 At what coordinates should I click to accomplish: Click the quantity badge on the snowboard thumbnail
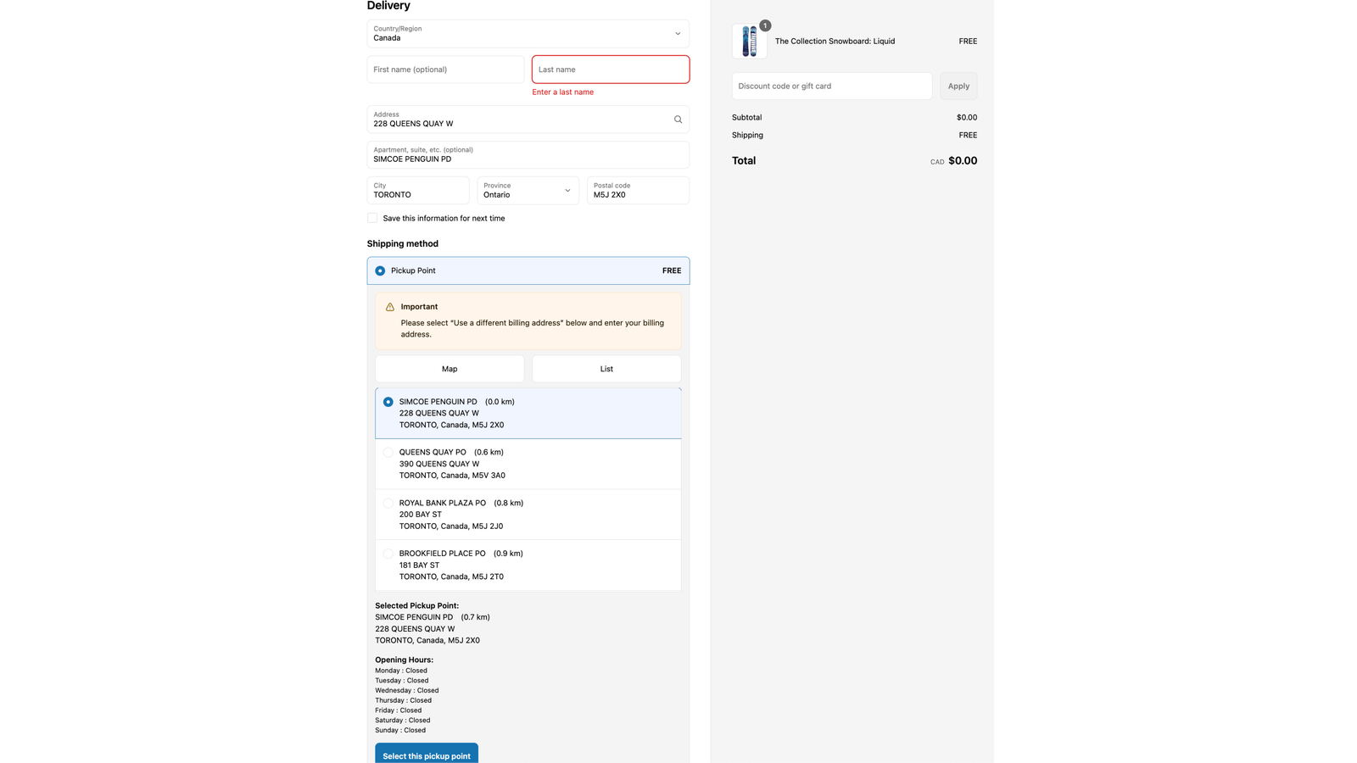point(765,25)
